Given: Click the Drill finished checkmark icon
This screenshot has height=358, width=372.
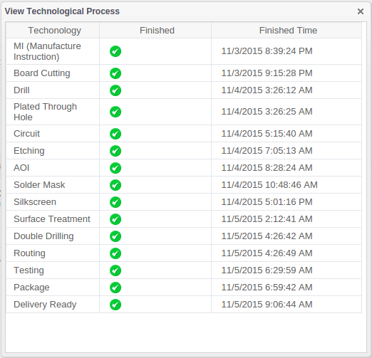Looking at the screenshot, I should point(115,90).
